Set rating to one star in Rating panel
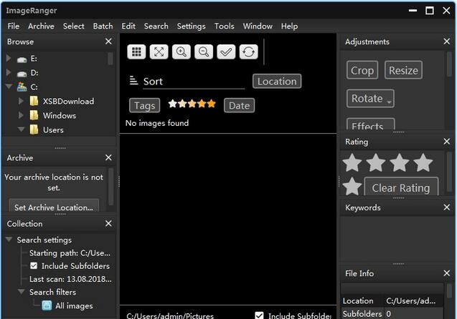 tap(352, 162)
